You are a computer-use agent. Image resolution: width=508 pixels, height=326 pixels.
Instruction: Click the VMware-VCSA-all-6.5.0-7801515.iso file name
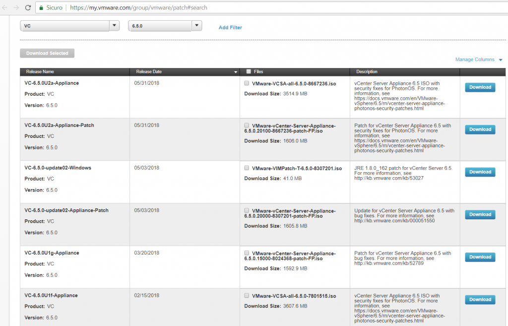click(x=294, y=296)
